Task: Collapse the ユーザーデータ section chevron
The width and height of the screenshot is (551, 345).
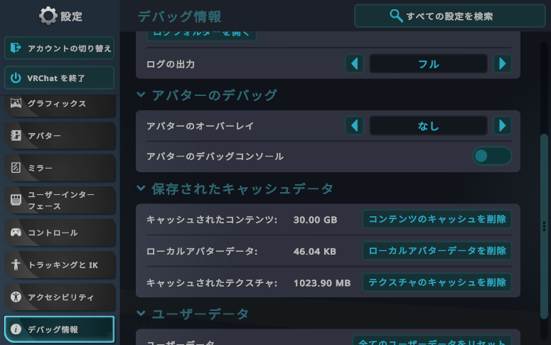Action: pos(141,314)
